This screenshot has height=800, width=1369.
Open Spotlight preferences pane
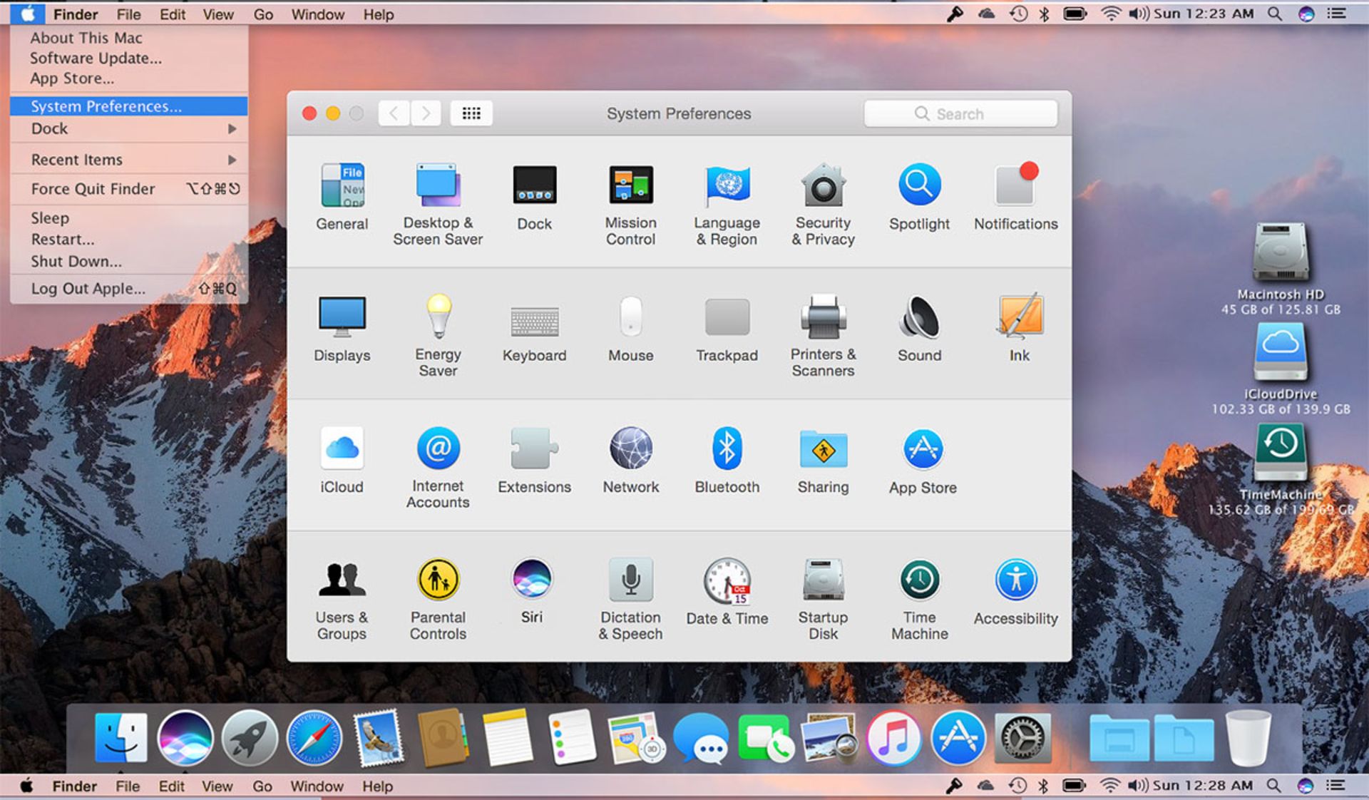click(x=919, y=196)
